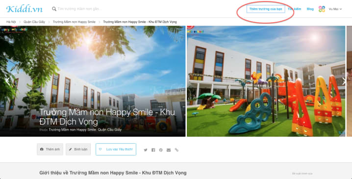Click the Bình luận button

click(78, 150)
